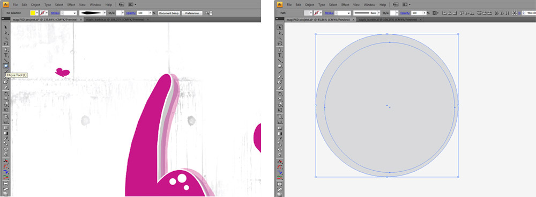536x197 pixels.
Task: Select the Ellipse tool in right window
Action: [x=280, y=65]
